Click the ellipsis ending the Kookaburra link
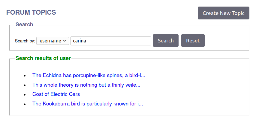Viewport: 253px width, 121px height. tap(141, 104)
